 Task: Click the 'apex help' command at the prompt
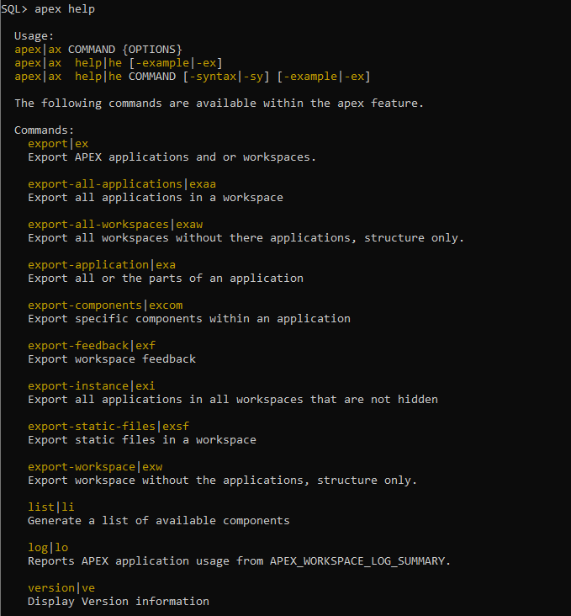point(65,9)
